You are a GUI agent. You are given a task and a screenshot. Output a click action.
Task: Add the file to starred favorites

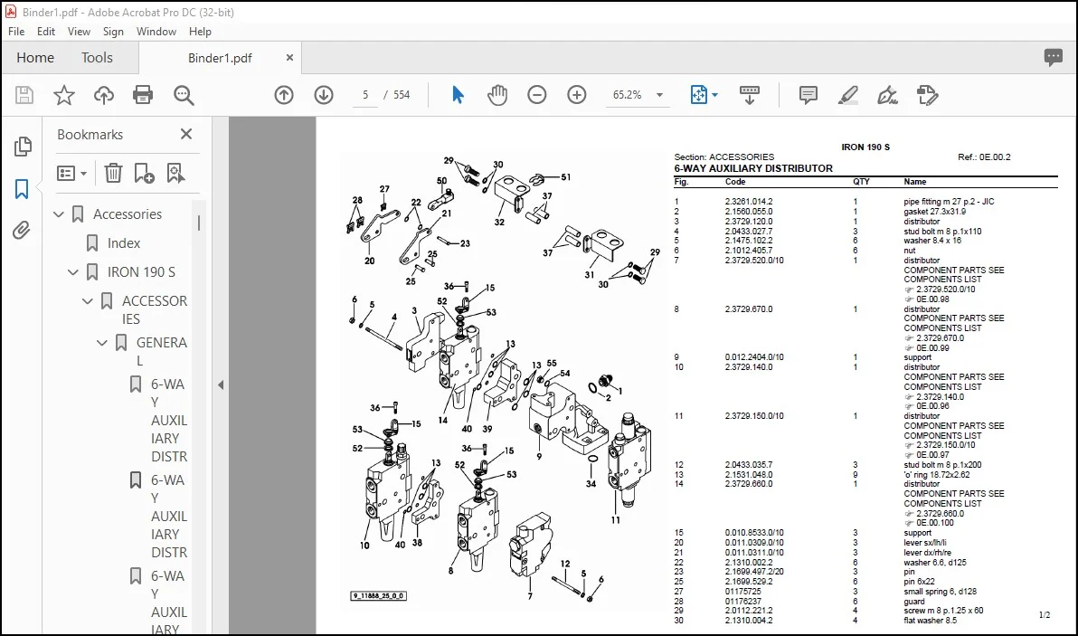(x=64, y=95)
